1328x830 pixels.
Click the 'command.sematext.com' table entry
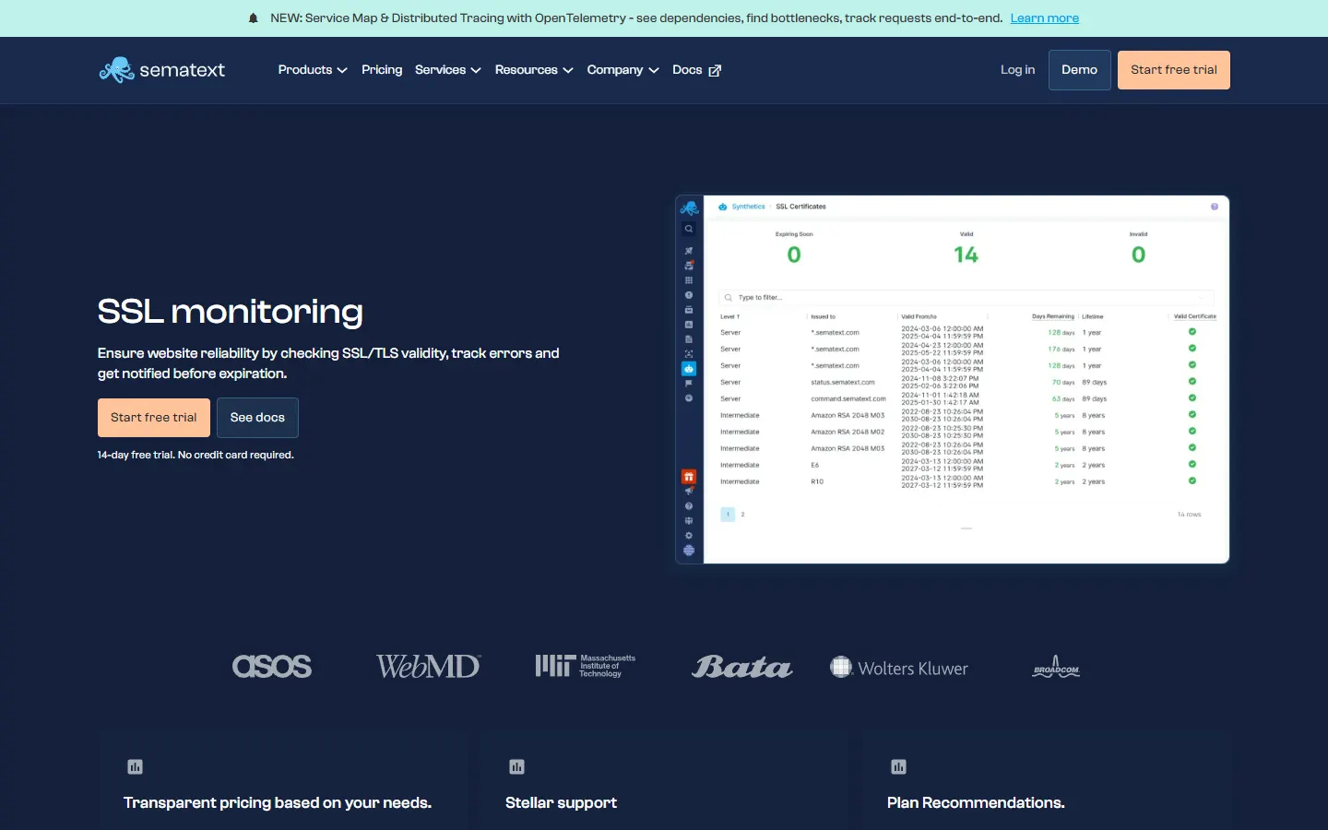[x=848, y=398]
